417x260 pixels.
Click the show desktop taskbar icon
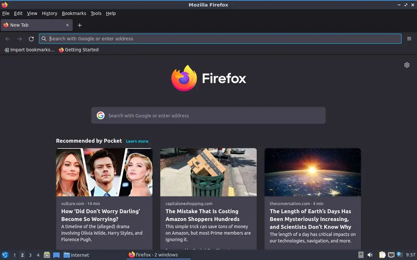56,255
